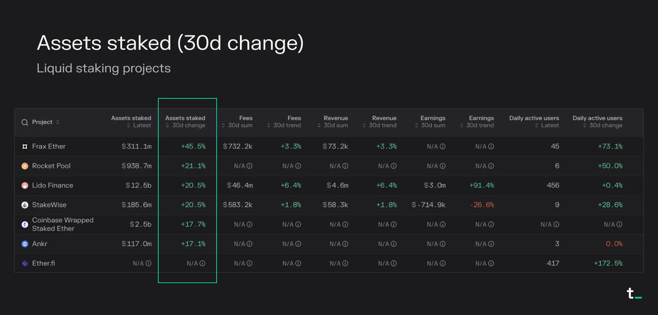Open the Ether.fi project name
The height and width of the screenshot is (315, 658).
[x=44, y=263]
